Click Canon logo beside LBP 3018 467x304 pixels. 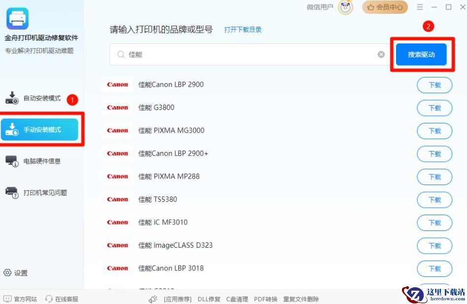[x=117, y=268]
